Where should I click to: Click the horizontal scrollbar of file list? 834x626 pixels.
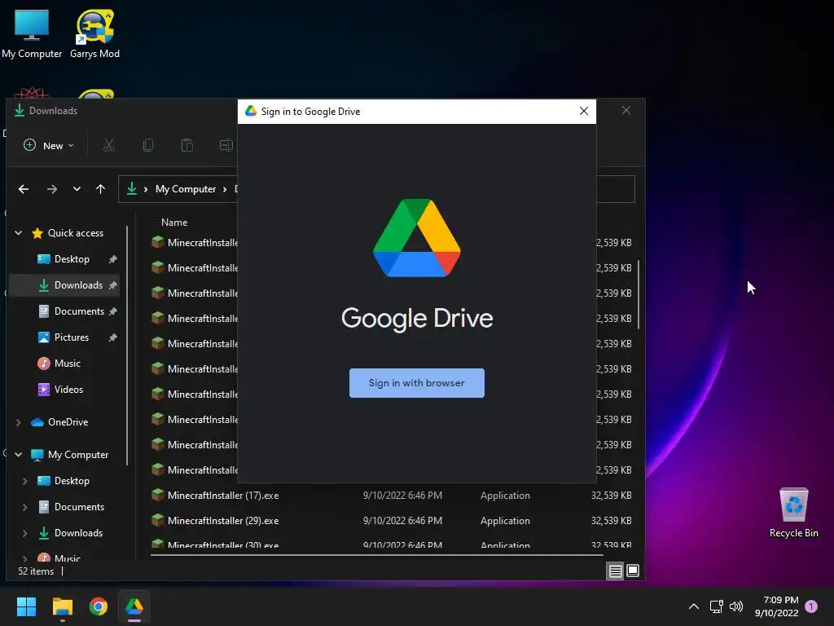click(x=376, y=555)
